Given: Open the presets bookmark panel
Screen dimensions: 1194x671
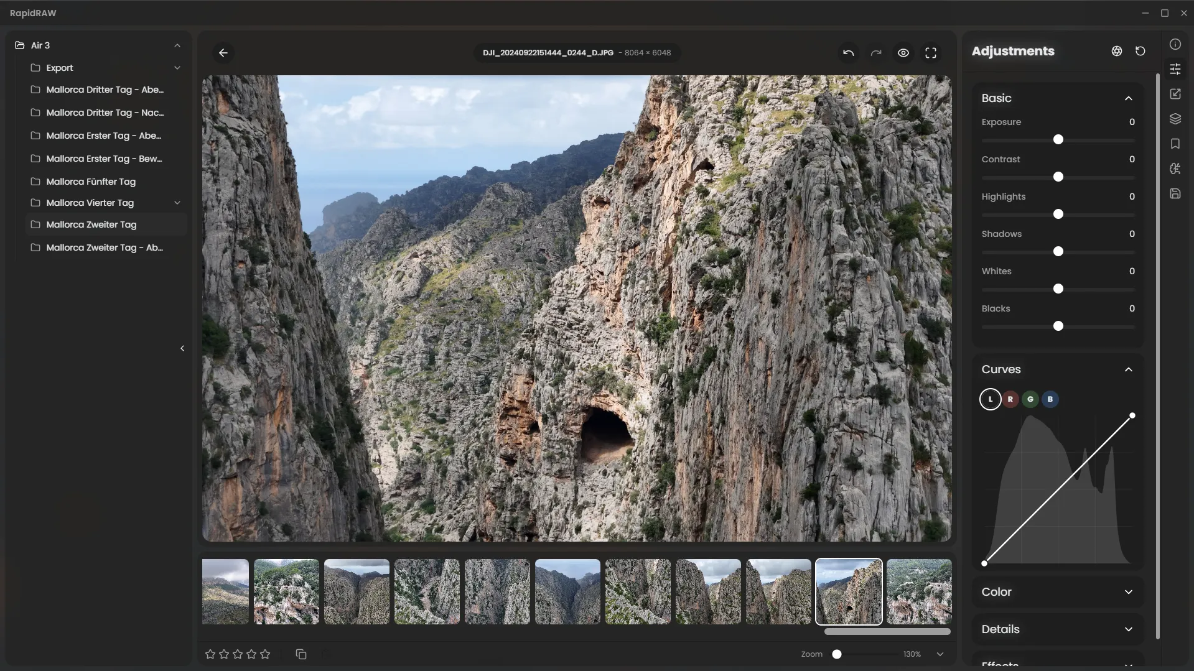Looking at the screenshot, I should click(x=1175, y=144).
